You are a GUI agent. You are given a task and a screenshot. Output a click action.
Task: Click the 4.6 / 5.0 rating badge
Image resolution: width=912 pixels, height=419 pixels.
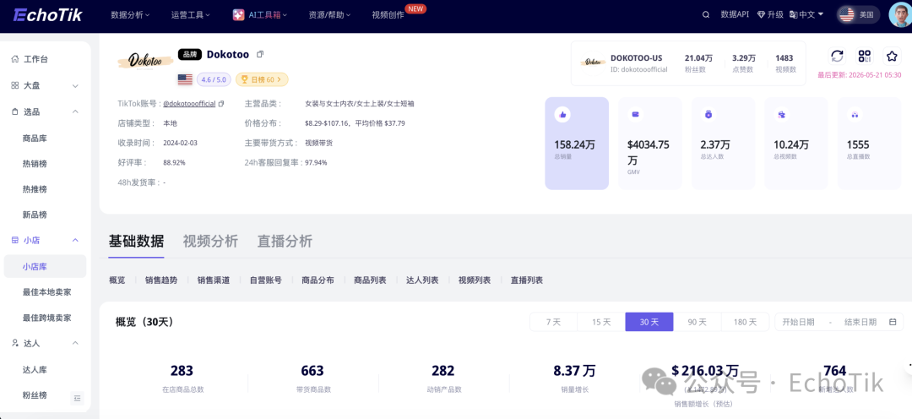[x=214, y=79]
